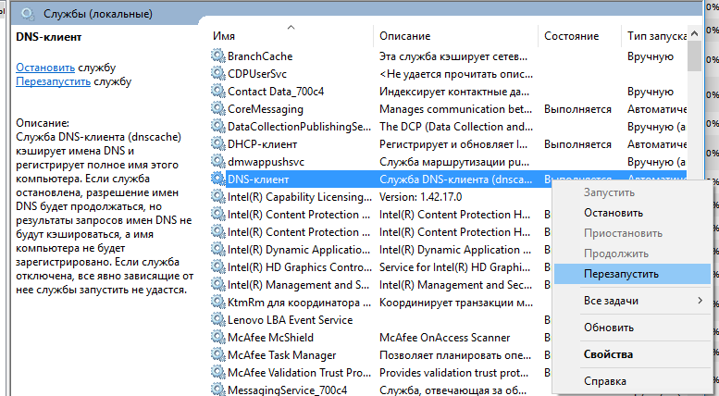Select the BranchCache service name
The width and height of the screenshot is (719, 396).
coord(260,56)
